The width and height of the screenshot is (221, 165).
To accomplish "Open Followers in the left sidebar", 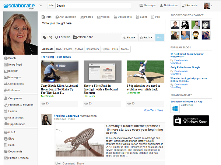I will click(14, 90).
